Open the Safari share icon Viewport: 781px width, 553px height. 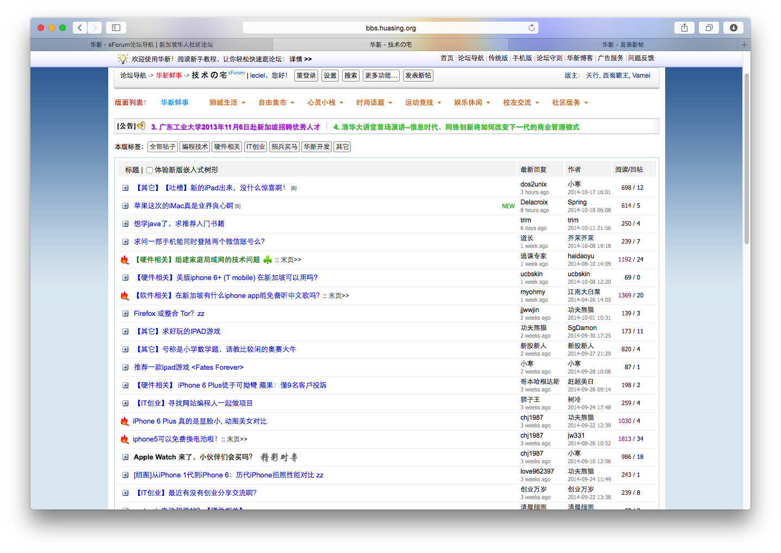click(684, 28)
